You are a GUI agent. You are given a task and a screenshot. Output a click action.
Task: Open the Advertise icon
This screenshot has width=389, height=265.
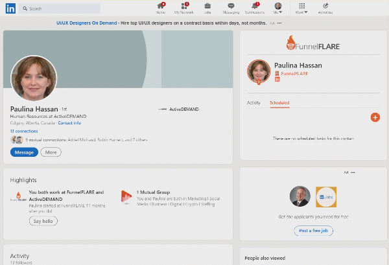(325, 8)
